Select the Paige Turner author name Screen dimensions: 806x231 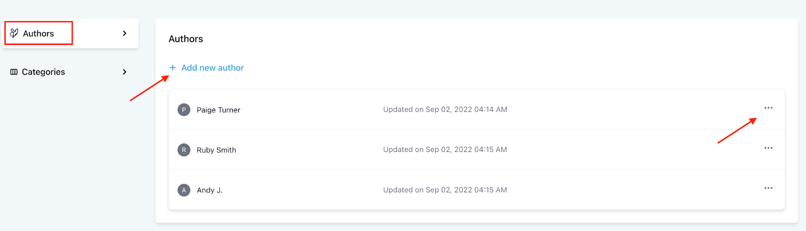click(x=219, y=110)
